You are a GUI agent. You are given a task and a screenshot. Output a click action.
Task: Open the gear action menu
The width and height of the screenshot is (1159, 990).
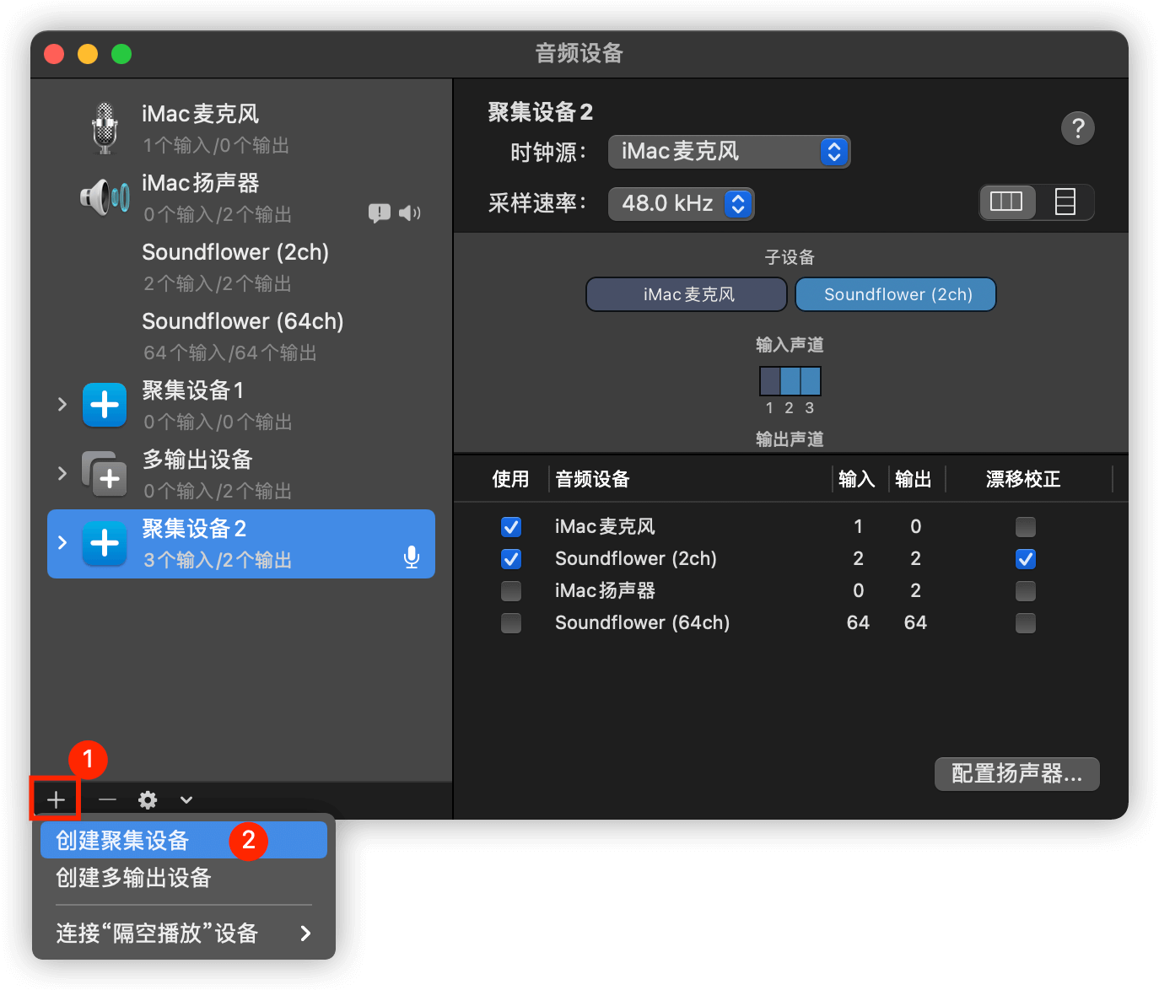148,799
